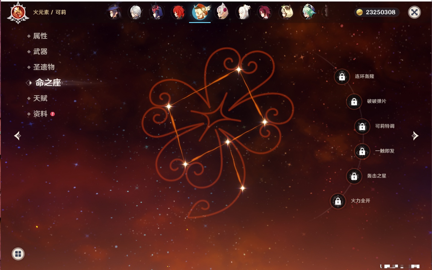
Task: Select the topmost star of the constellation
Action: (x=238, y=70)
